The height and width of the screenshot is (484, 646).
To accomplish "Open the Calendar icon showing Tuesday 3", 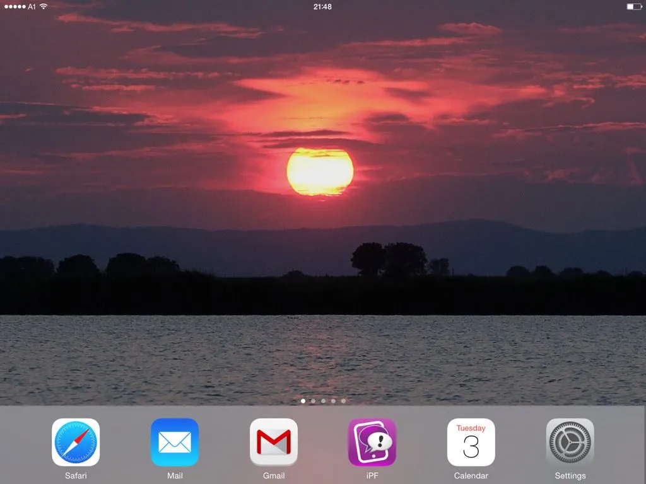I will [x=471, y=442].
